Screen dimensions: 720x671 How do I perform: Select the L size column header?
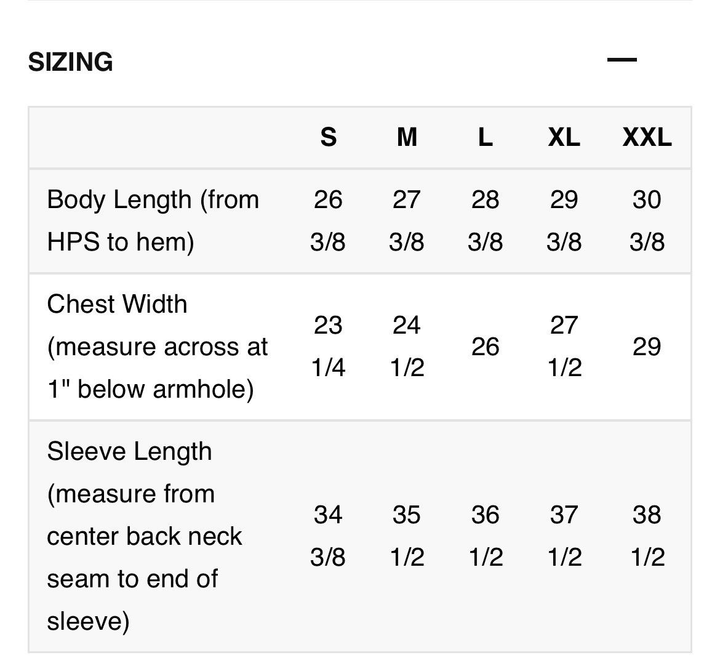tap(486, 137)
